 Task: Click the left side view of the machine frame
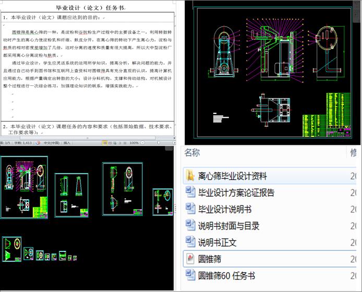[224, 51]
